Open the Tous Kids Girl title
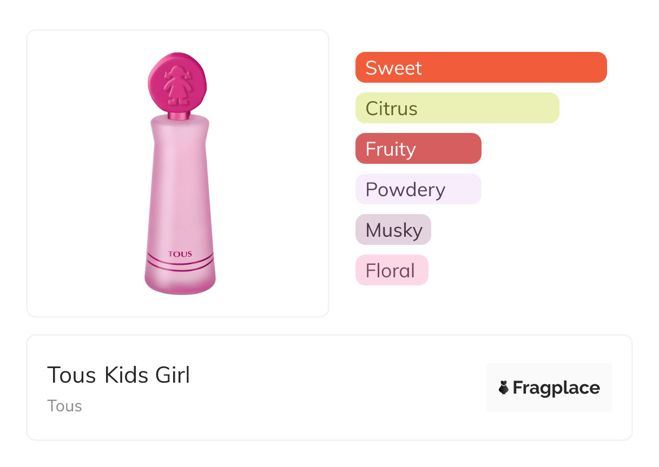Image resolution: width=659 pixels, height=467 pixels. [x=118, y=375]
